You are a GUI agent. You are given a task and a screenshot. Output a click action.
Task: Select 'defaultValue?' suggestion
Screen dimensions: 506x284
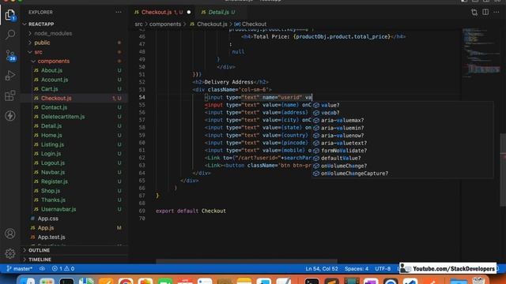tap(402, 158)
